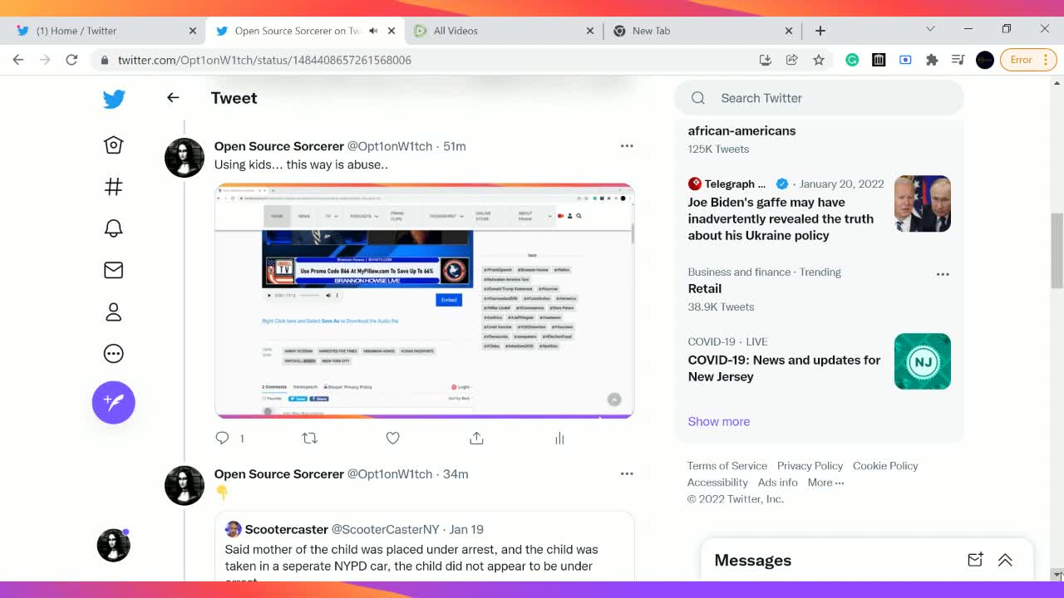This screenshot has width=1064, height=598.
Task: Open more options on 34m tweet
Action: click(x=627, y=474)
